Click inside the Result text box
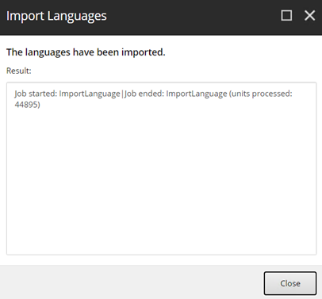Viewport: 322px width, 299px height. [161, 169]
